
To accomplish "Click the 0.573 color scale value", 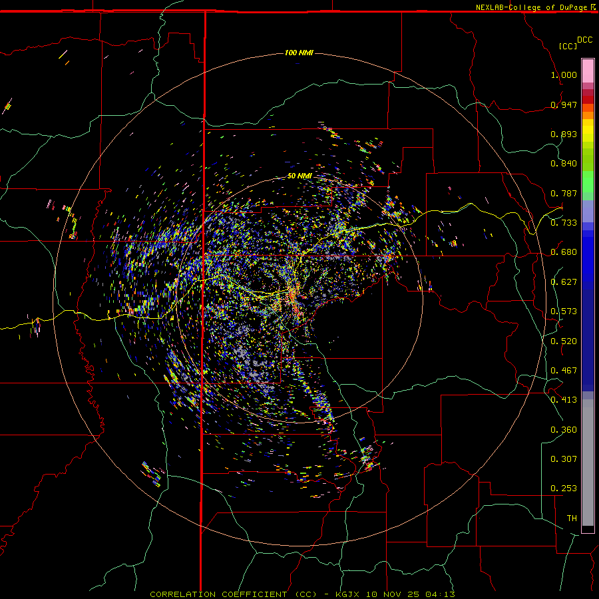I will coord(564,311).
